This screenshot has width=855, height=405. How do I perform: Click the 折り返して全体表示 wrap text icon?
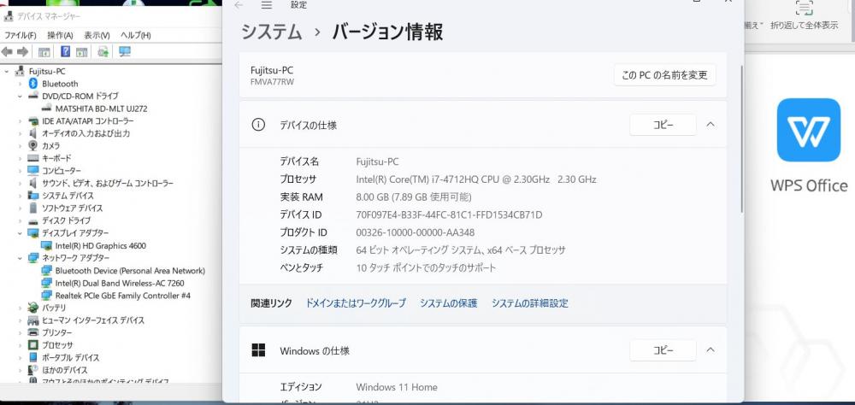tap(804, 8)
